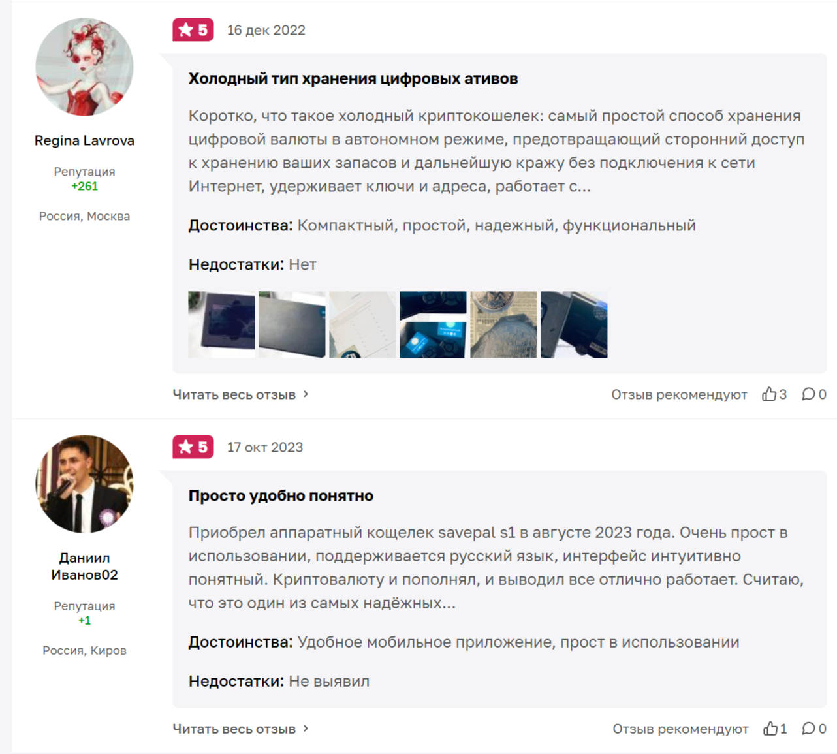
Task: Click the 5-star rating badge dated 17 окт 2023
Action: coord(193,447)
